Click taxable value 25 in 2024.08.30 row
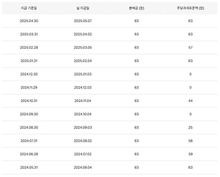The image size is (220, 177). pyautogui.click(x=191, y=127)
